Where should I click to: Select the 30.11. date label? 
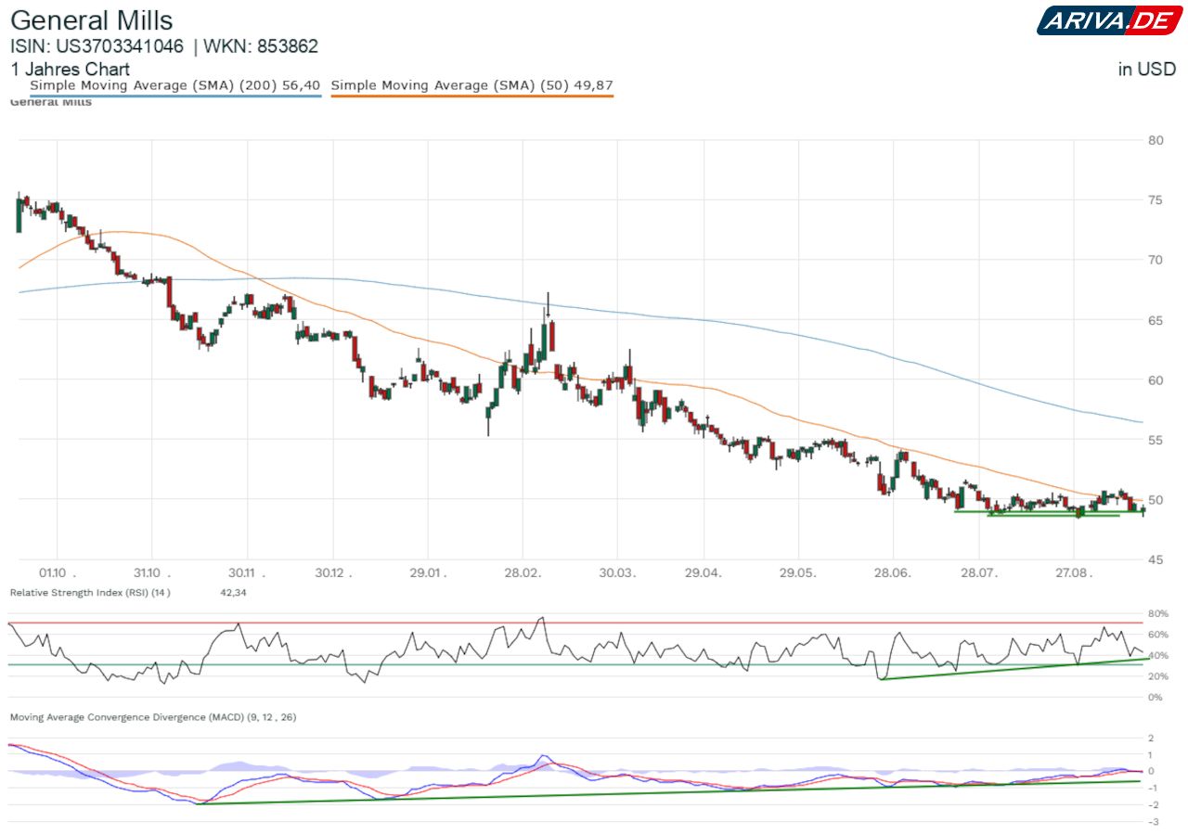click(x=248, y=572)
